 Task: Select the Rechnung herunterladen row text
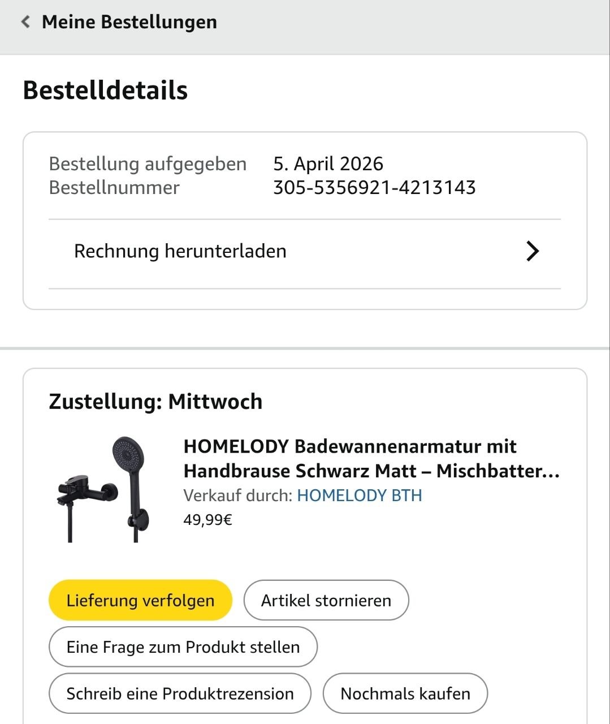[180, 251]
